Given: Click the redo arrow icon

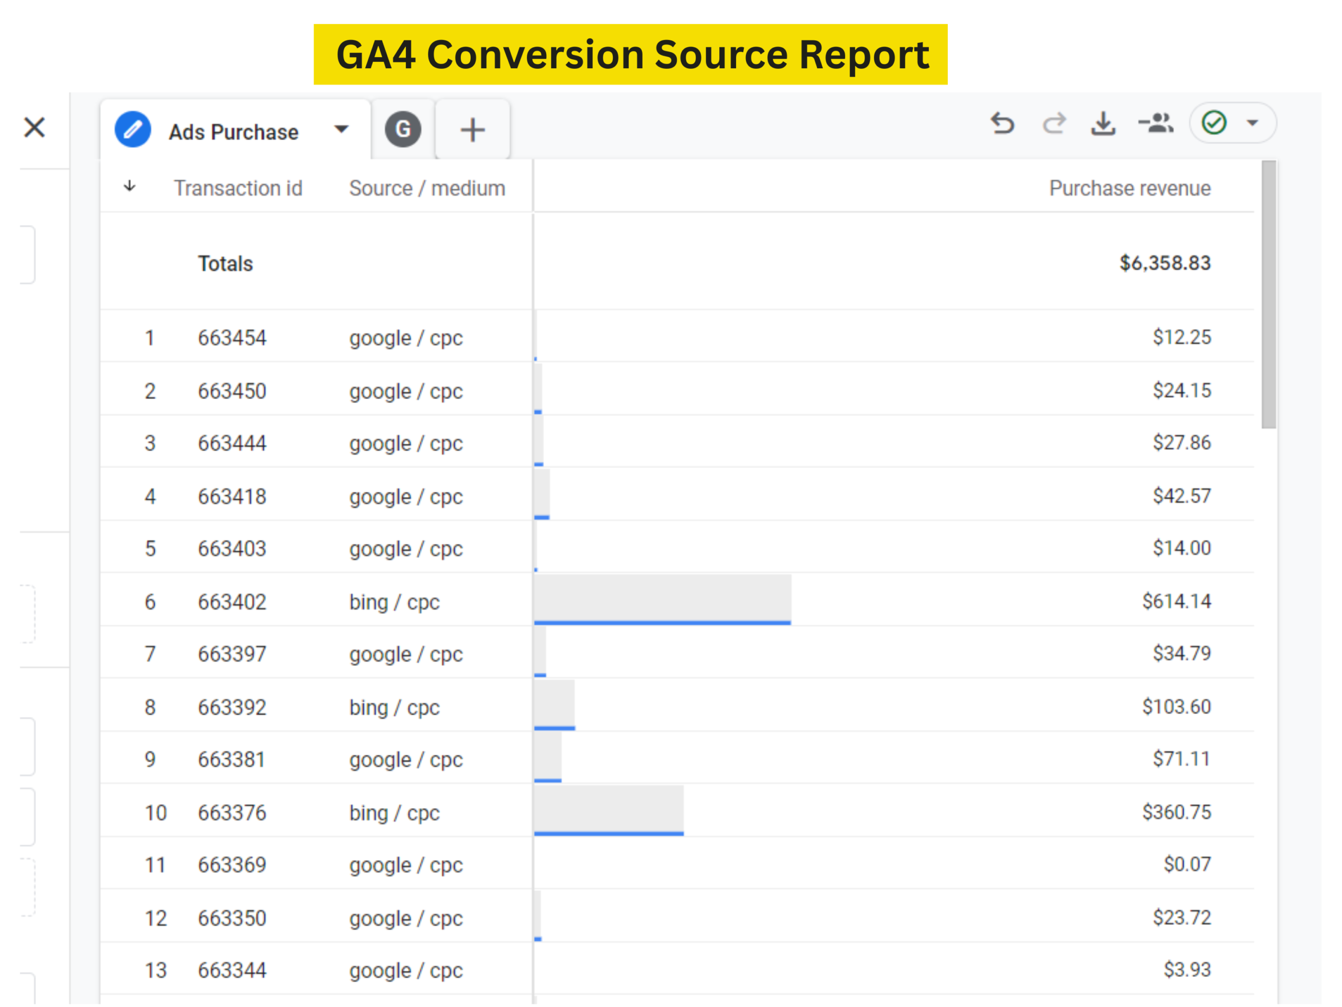Looking at the screenshot, I should pos(1054,124).
